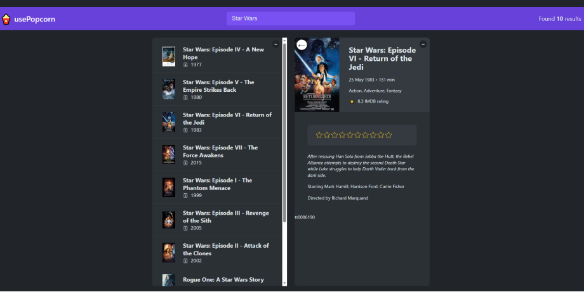The width and height of the screenshot is (584, 292).
Task: Click the scrollbar up arrow
Action: coord(284,40)
